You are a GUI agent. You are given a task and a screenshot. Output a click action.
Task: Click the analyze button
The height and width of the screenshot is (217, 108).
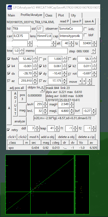[x=20, y=121]
